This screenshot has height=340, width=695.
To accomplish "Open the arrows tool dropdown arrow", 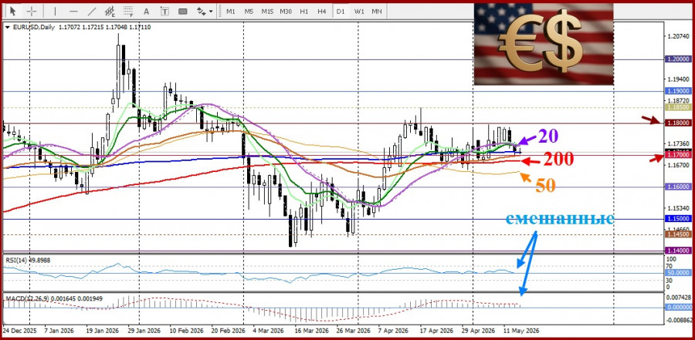I will 211,12.
